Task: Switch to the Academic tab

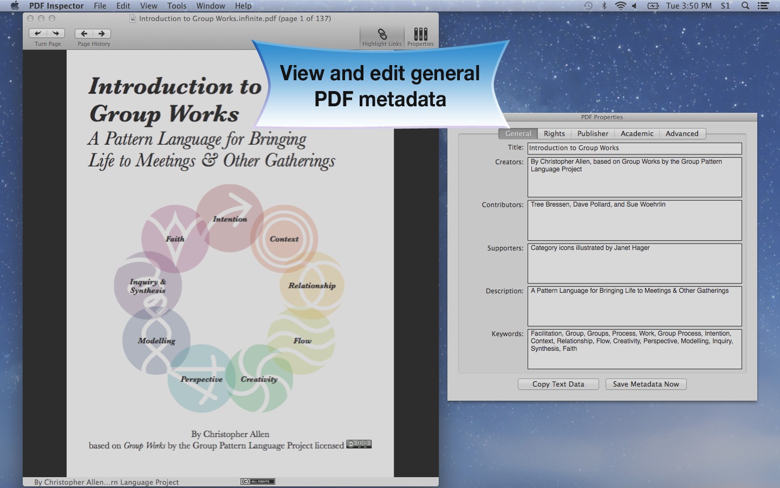Action: point(637,133)
